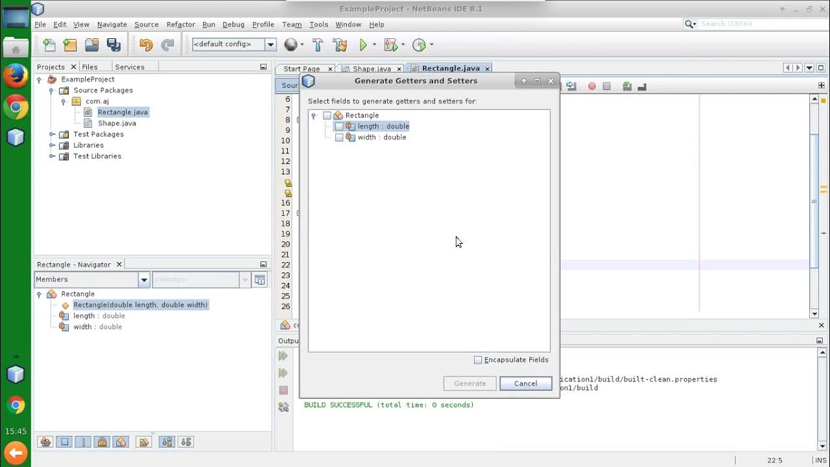Click the New Project toolbar icon
This screenshot has width=830, height=467.
point(70,45)
